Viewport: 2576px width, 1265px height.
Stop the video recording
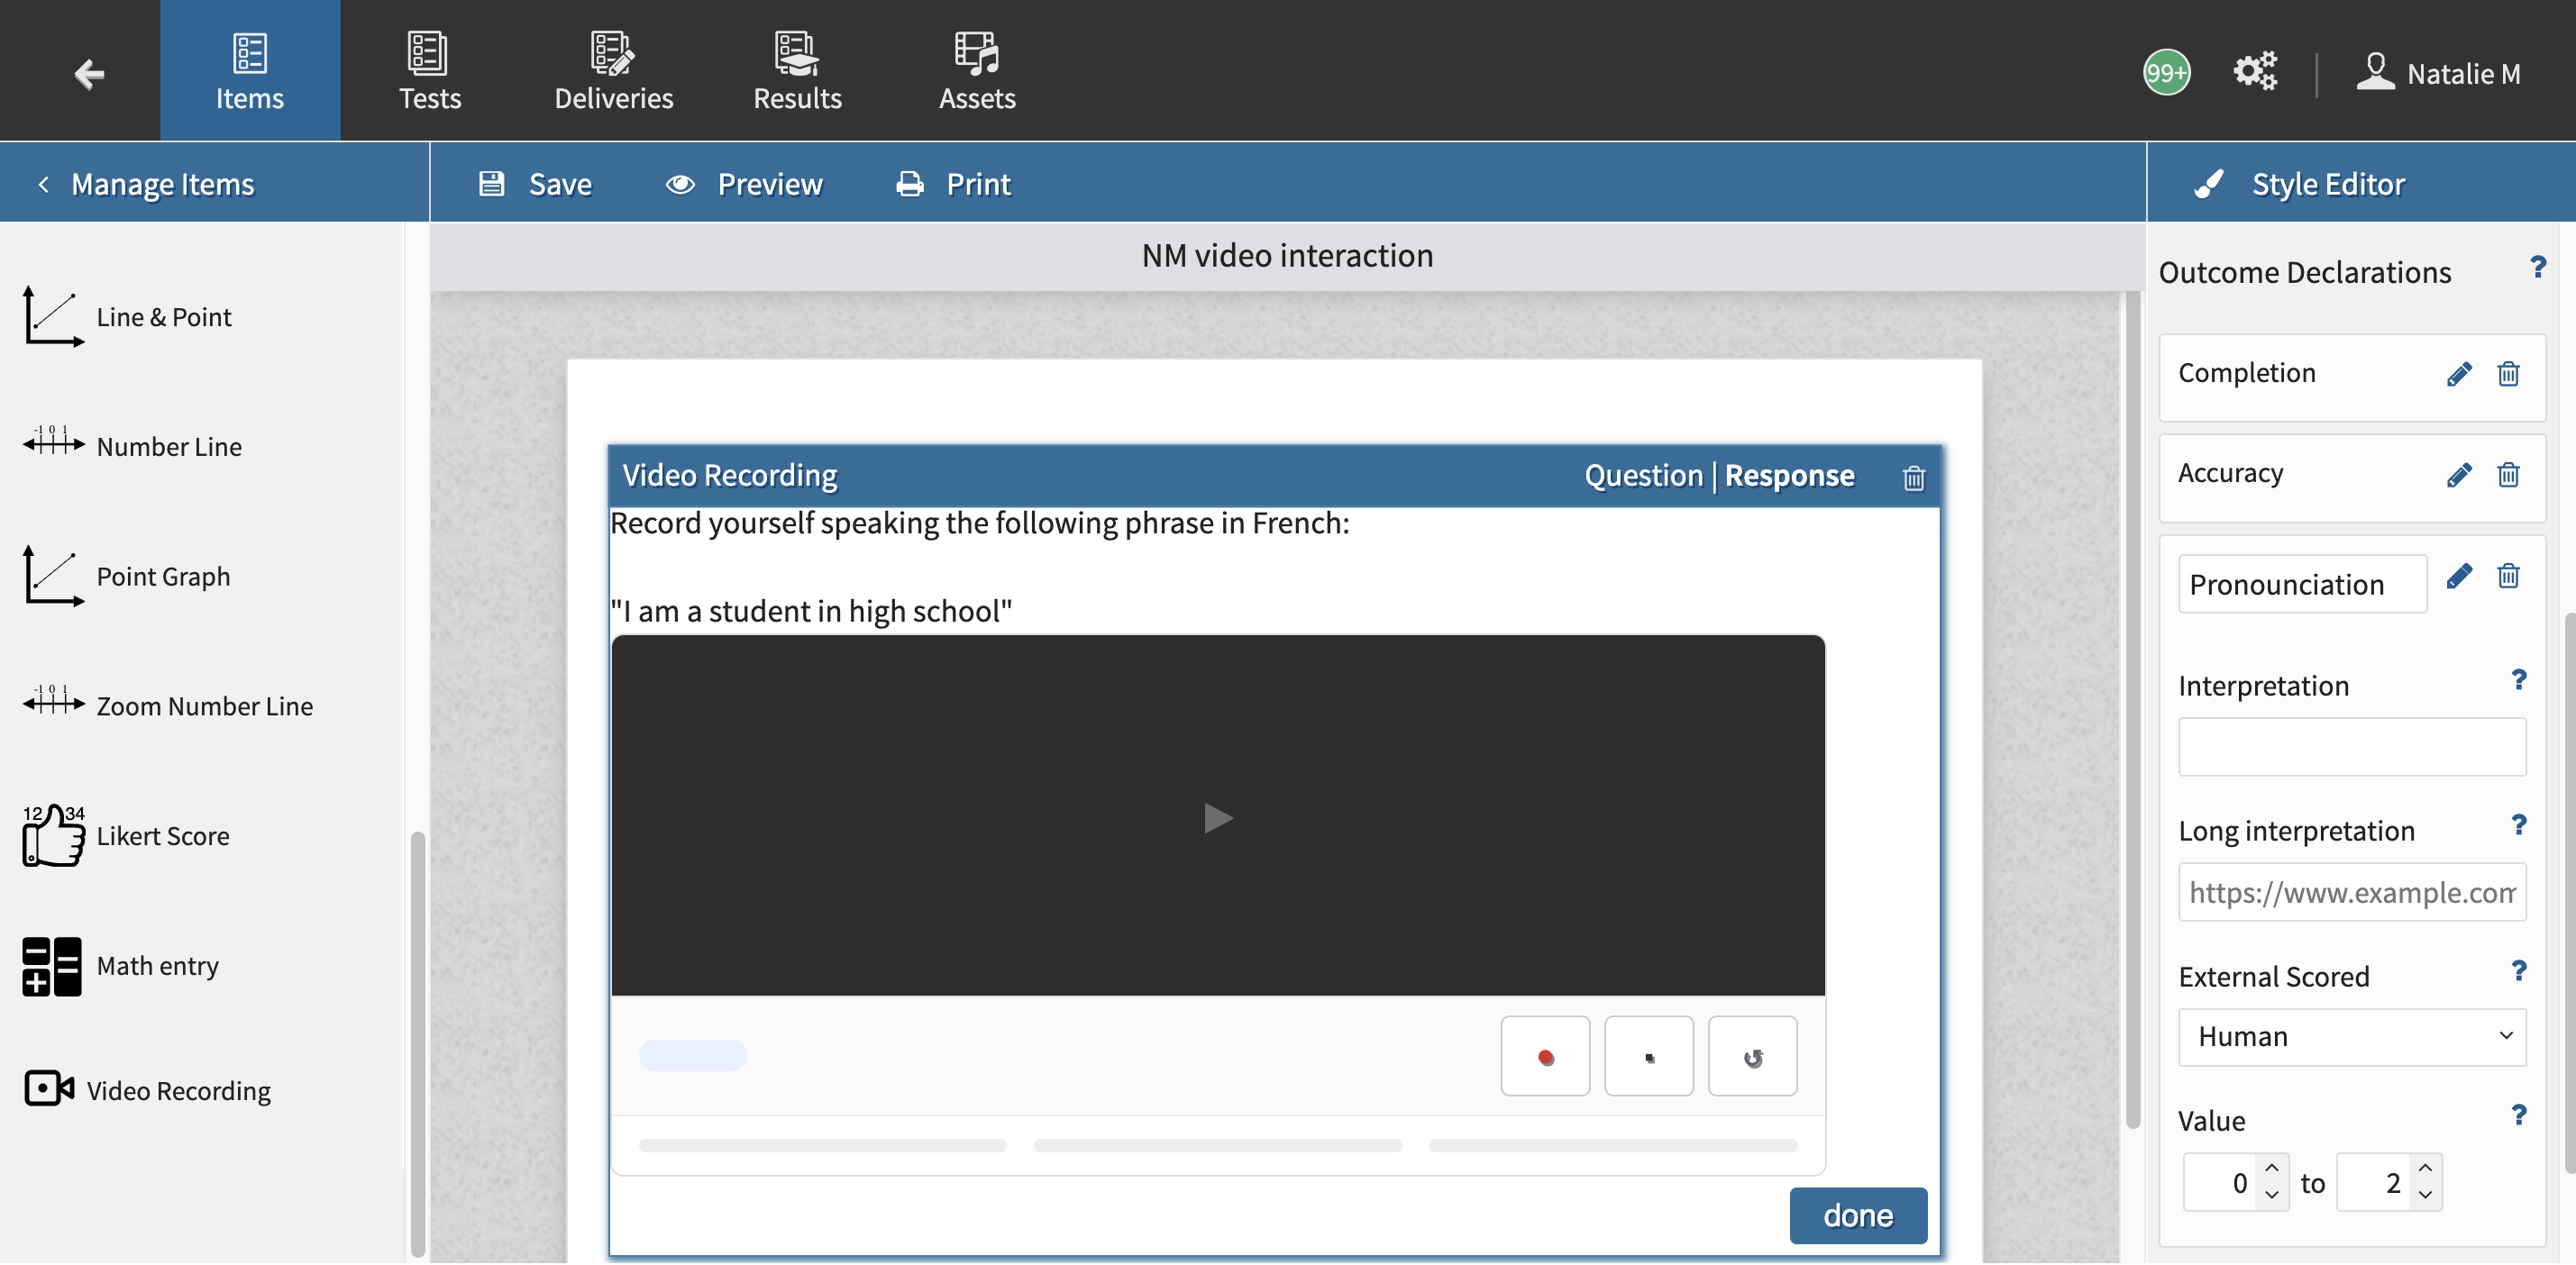coord(1649,1056)
